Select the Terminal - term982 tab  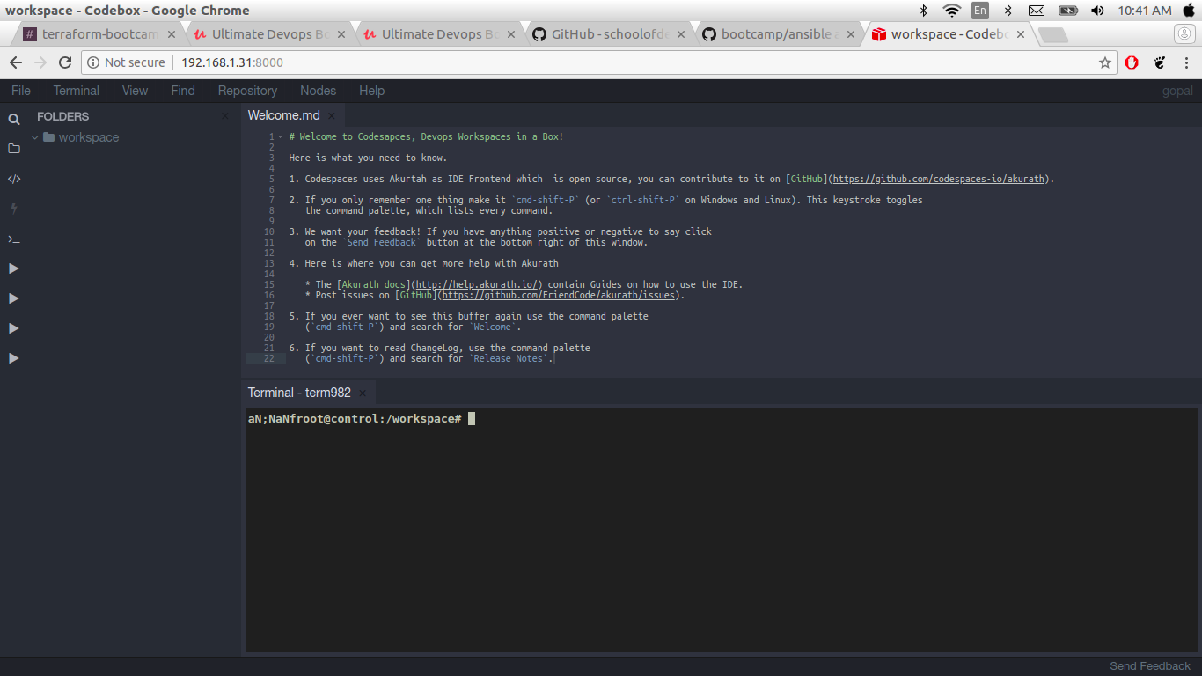click(x=299, y=393)
